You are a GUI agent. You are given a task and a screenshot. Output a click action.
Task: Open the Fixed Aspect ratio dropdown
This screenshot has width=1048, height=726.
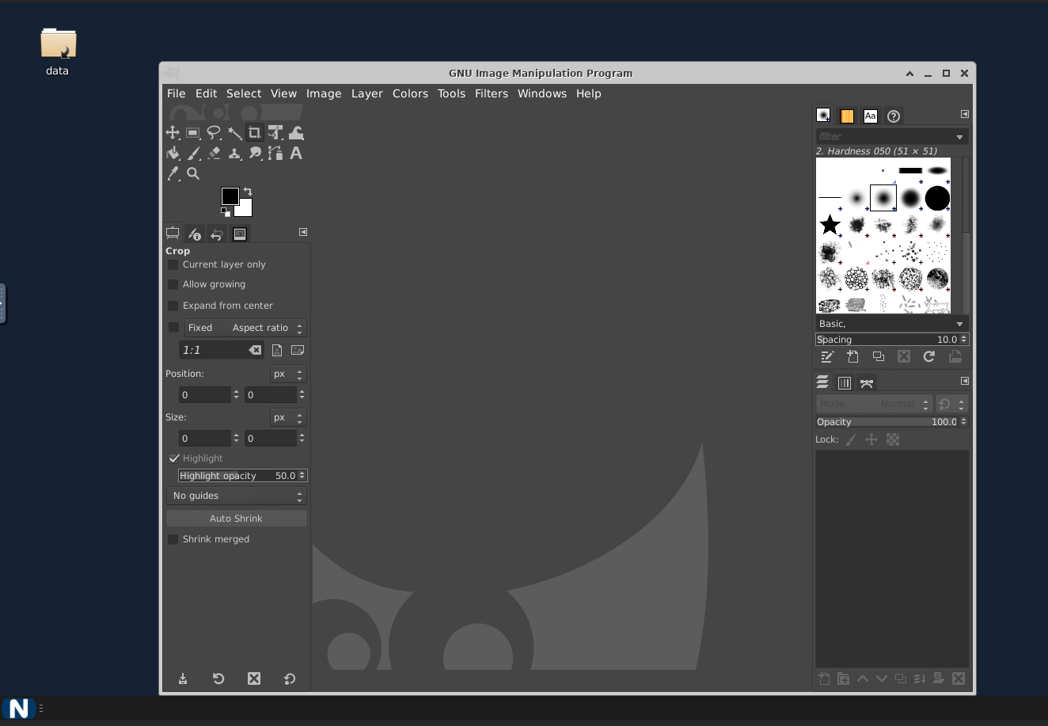coord(245,328)
